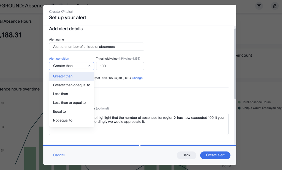
Task: Click the Total Absence Hours legend dot
Action: 239,102
